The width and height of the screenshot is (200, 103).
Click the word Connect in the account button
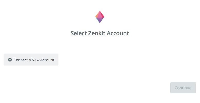coord(21,60)
